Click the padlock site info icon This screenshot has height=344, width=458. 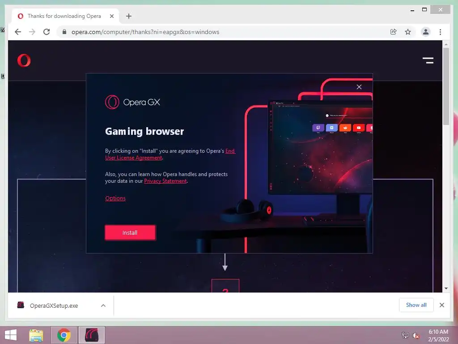[64, 32]
